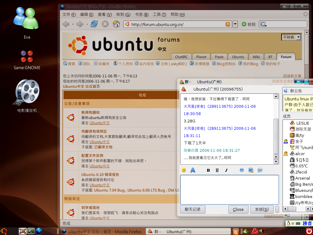The image size is (313, 235).
Task: Open the Ubuntu 6.10 错误报告 forum link
Action: (x=100, y=174)
